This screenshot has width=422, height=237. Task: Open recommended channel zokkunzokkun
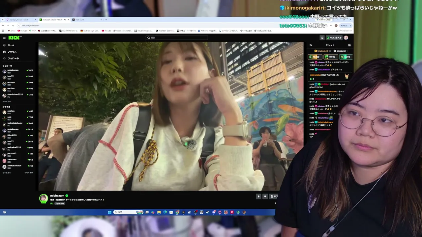pyautogui.click(x=18, y=166)
